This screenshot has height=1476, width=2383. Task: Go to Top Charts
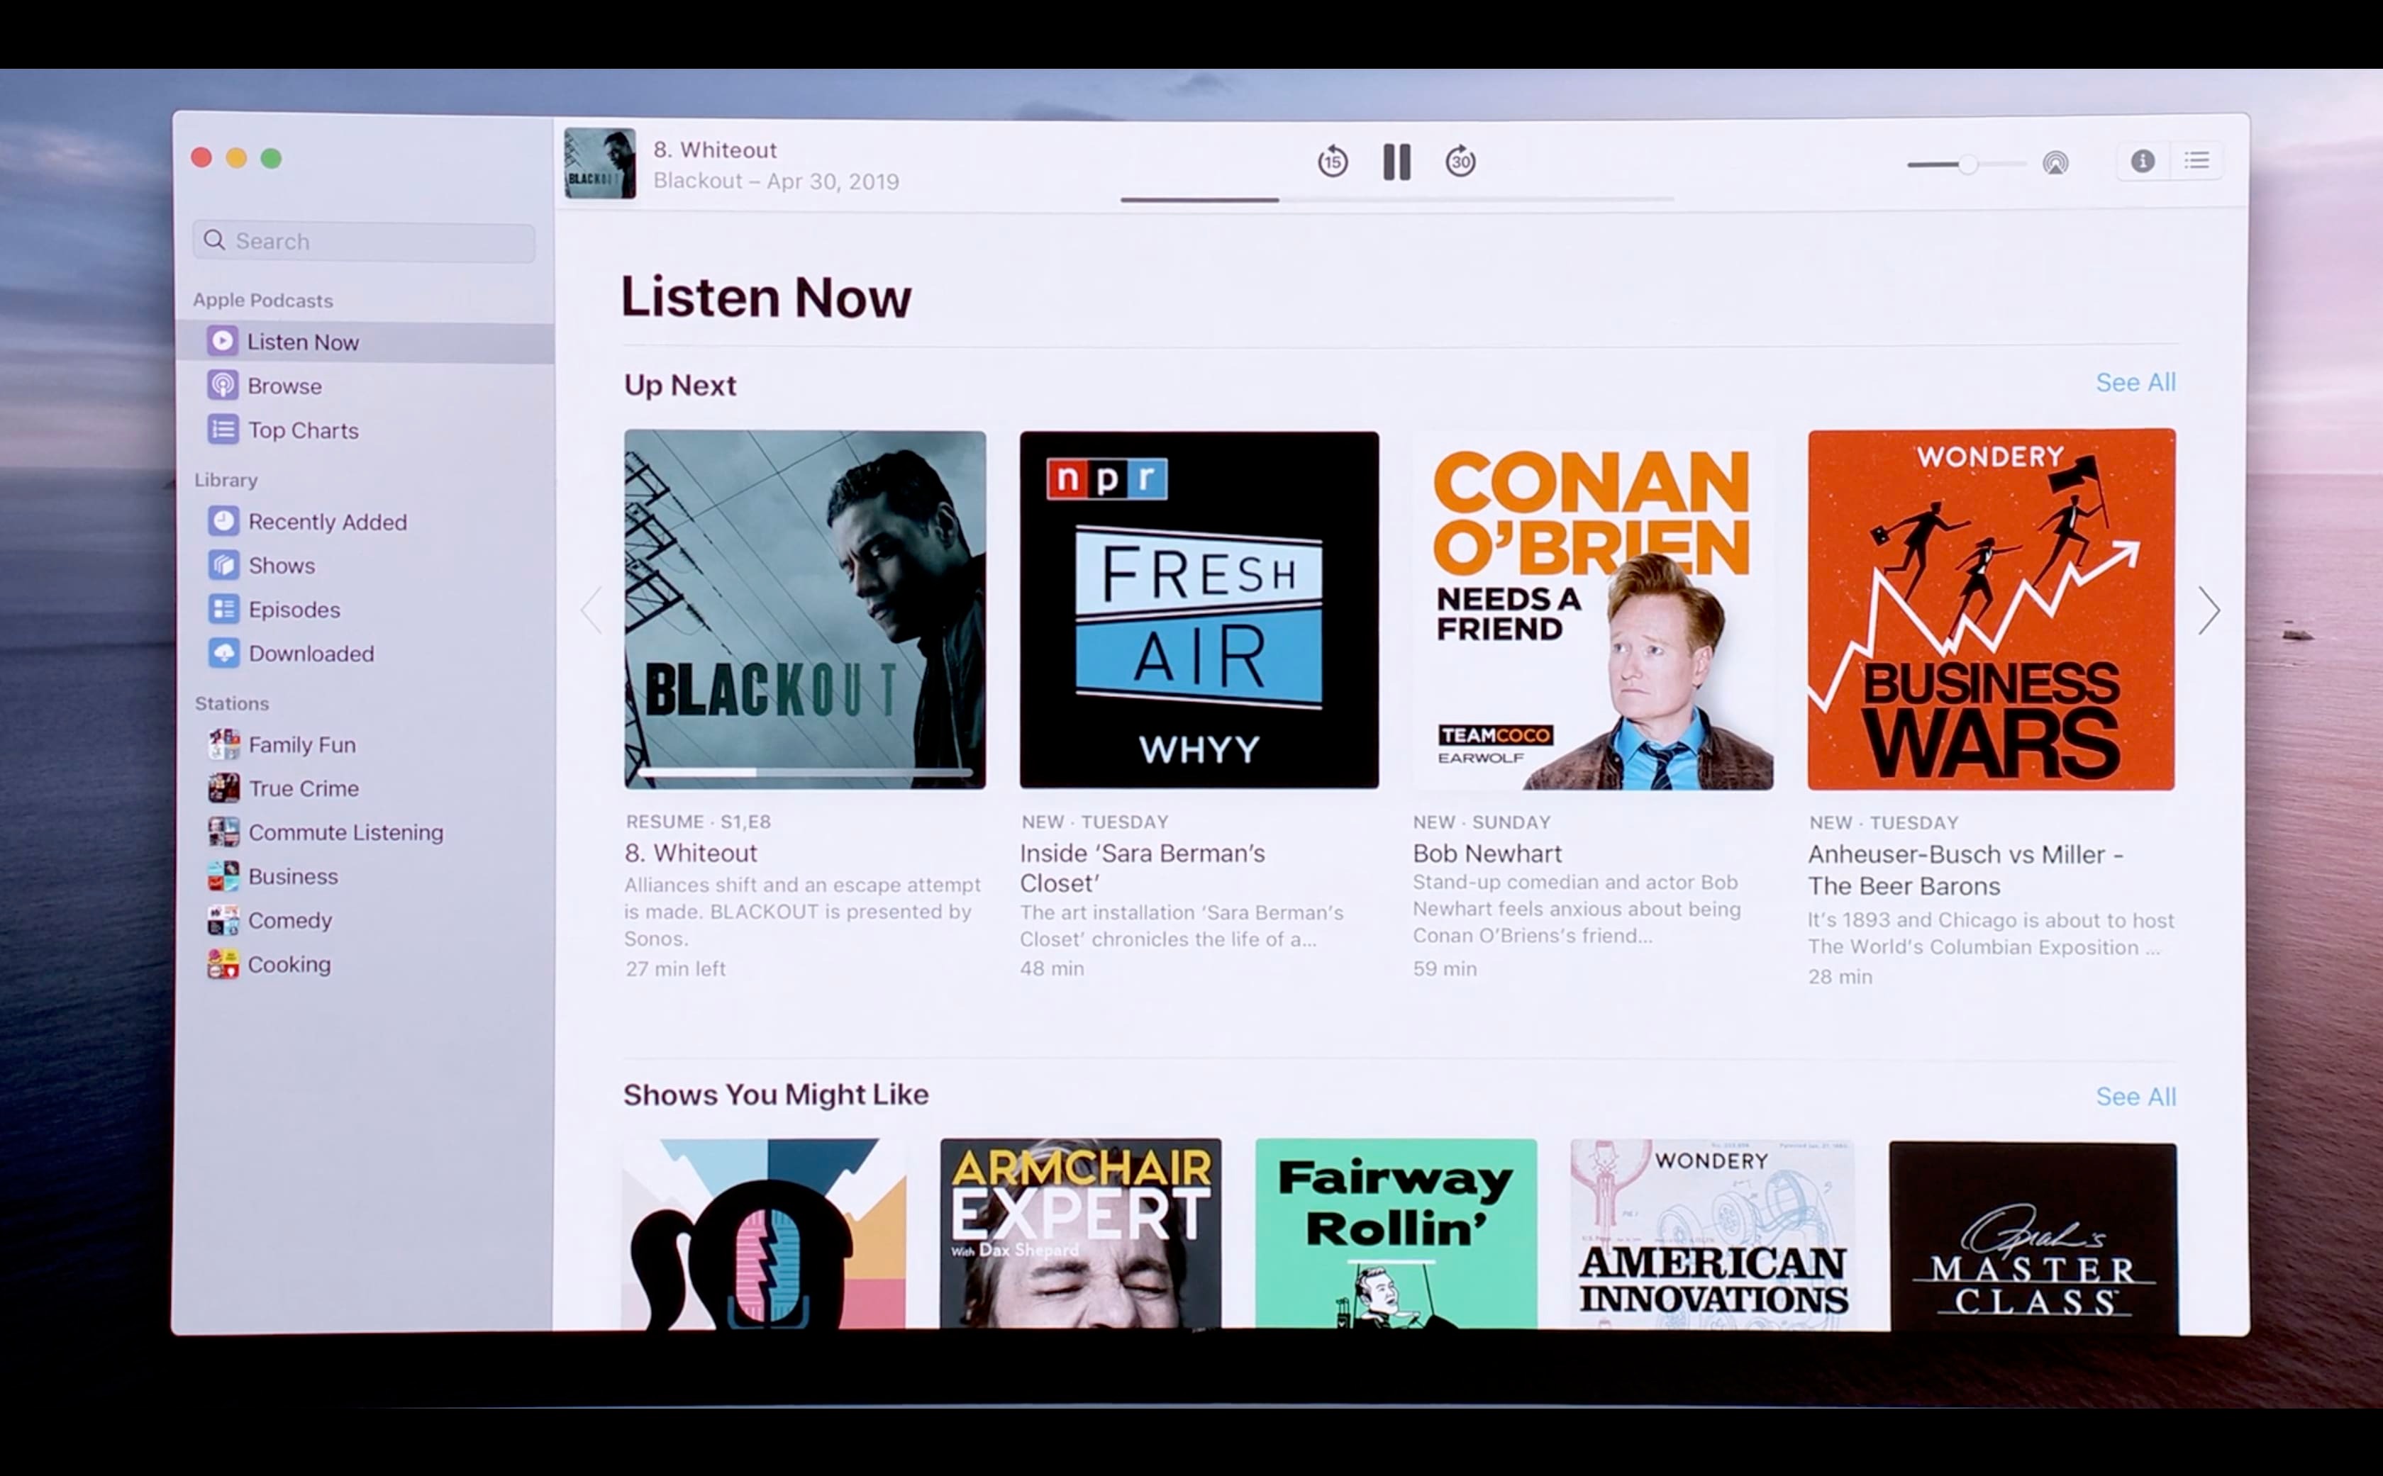[x=302, y=430]
